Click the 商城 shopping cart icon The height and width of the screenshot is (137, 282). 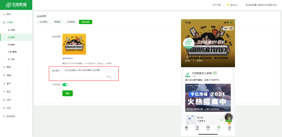coord(4,67)
